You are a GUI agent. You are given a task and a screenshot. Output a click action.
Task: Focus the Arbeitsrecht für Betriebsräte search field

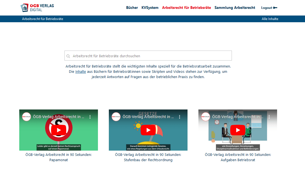(x=148, y=56)
